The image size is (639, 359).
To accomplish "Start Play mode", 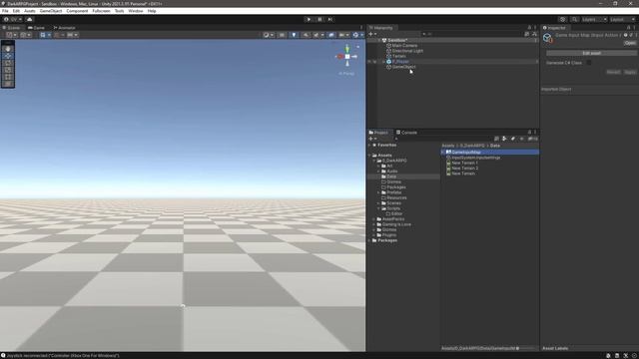I will pos(309,19).
